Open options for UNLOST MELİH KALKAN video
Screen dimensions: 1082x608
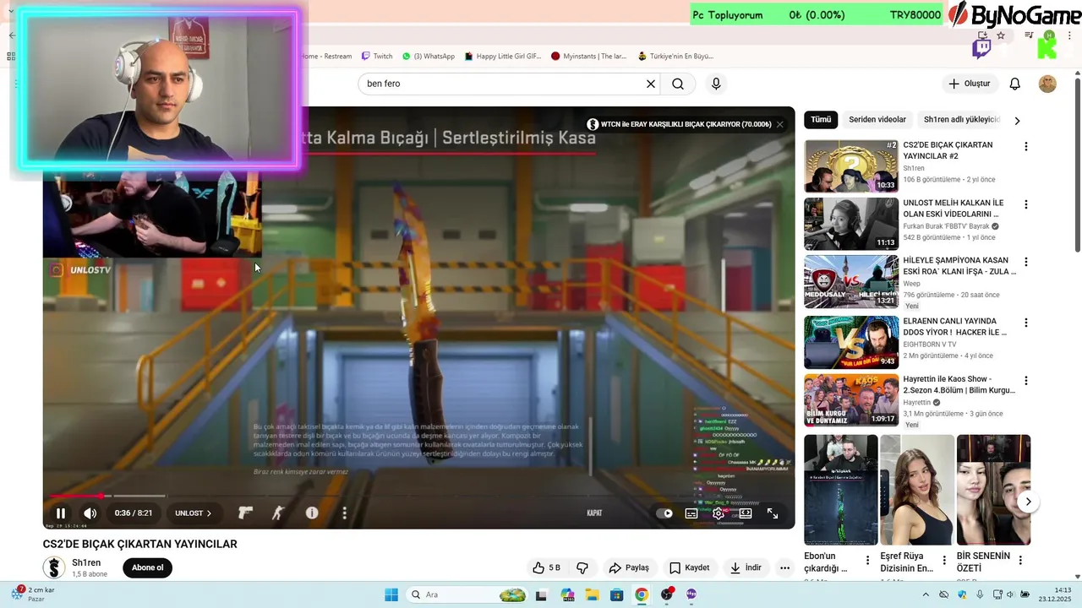coord(1026,204)
